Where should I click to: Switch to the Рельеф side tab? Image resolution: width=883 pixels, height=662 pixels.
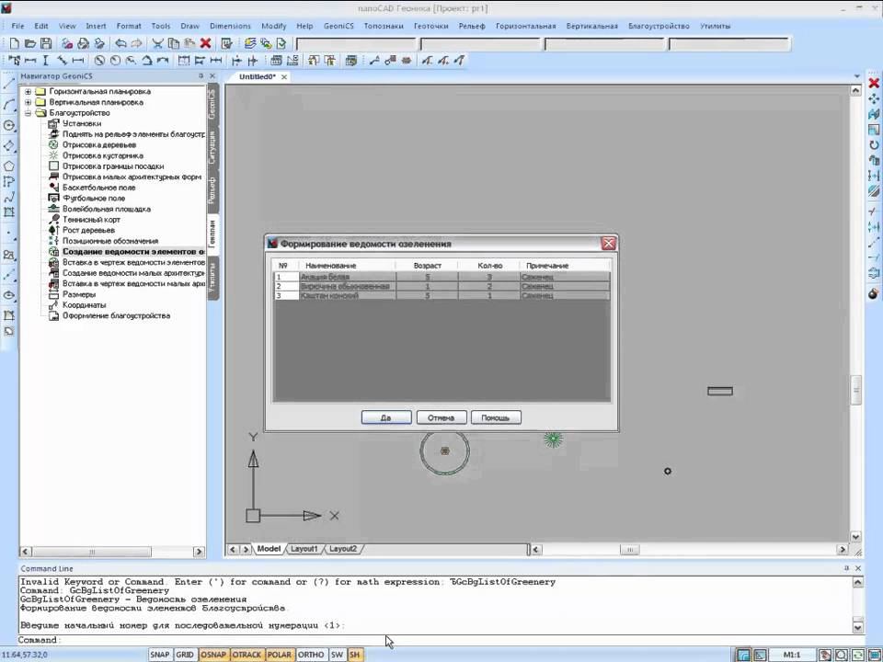coord(212,190)
